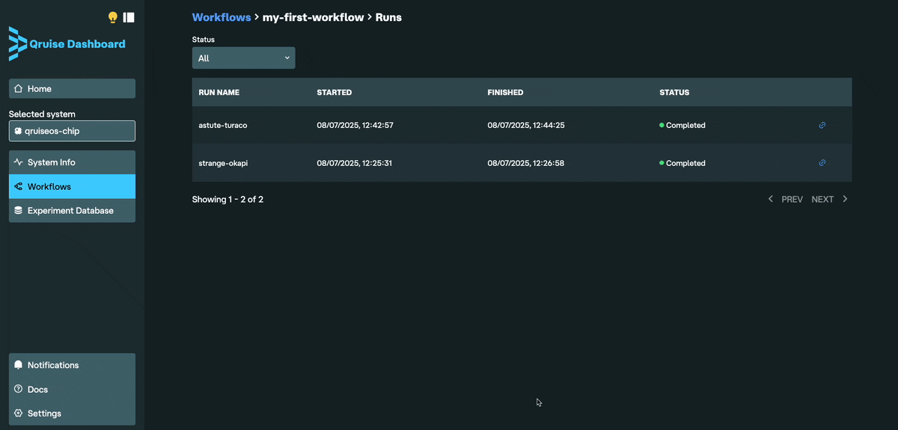Open link icon for strange-okapi run
The image size is (898, 430).
822,163
